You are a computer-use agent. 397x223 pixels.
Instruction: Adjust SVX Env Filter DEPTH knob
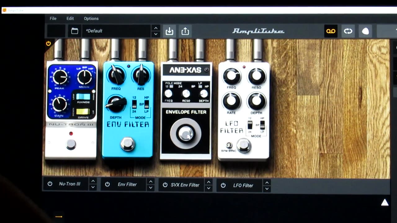click(204, 94)
